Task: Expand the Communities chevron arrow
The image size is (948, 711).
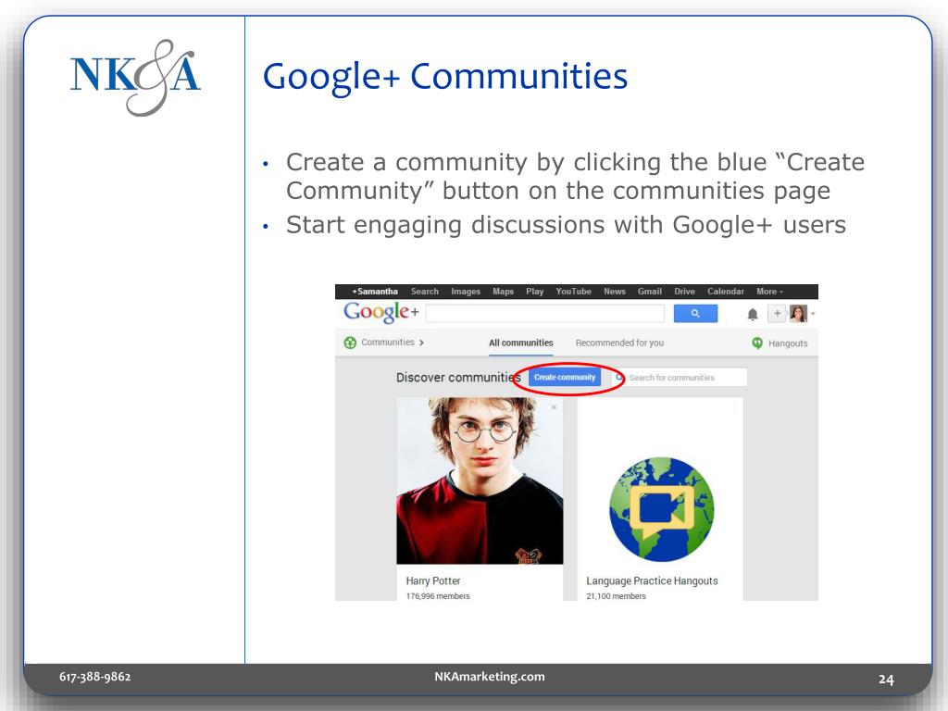Action: tap(421, 343)
